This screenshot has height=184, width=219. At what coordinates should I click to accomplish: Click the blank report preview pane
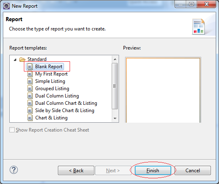click(x=163, y=90)
